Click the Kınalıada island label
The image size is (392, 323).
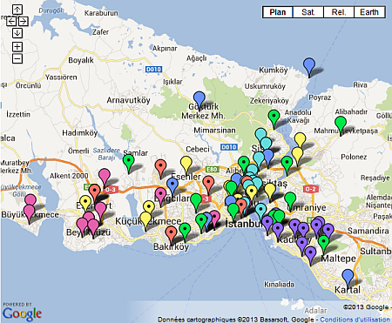279,284
